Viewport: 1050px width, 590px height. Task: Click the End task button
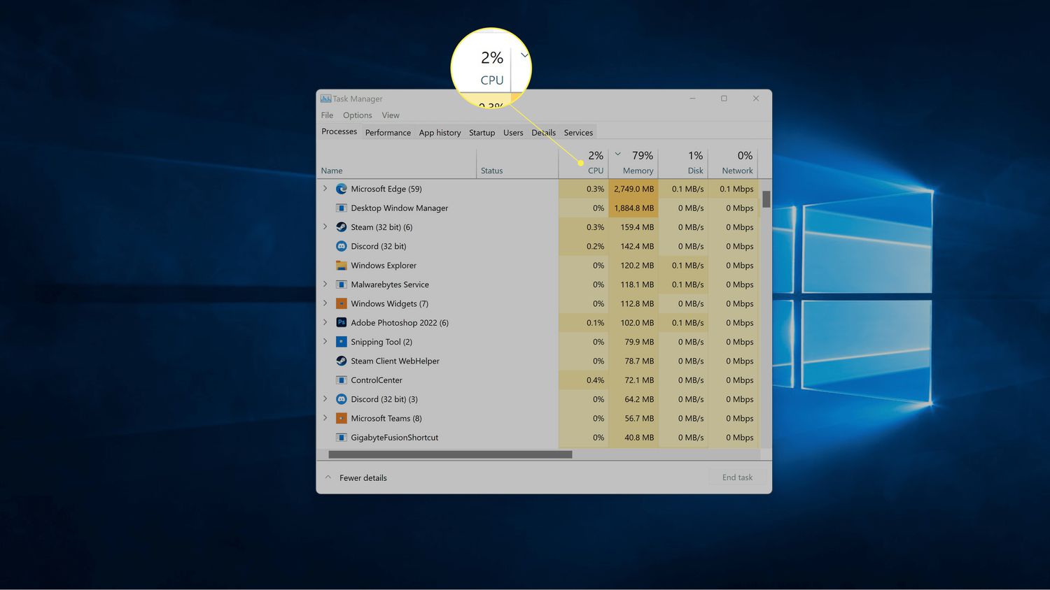(737, 477)
